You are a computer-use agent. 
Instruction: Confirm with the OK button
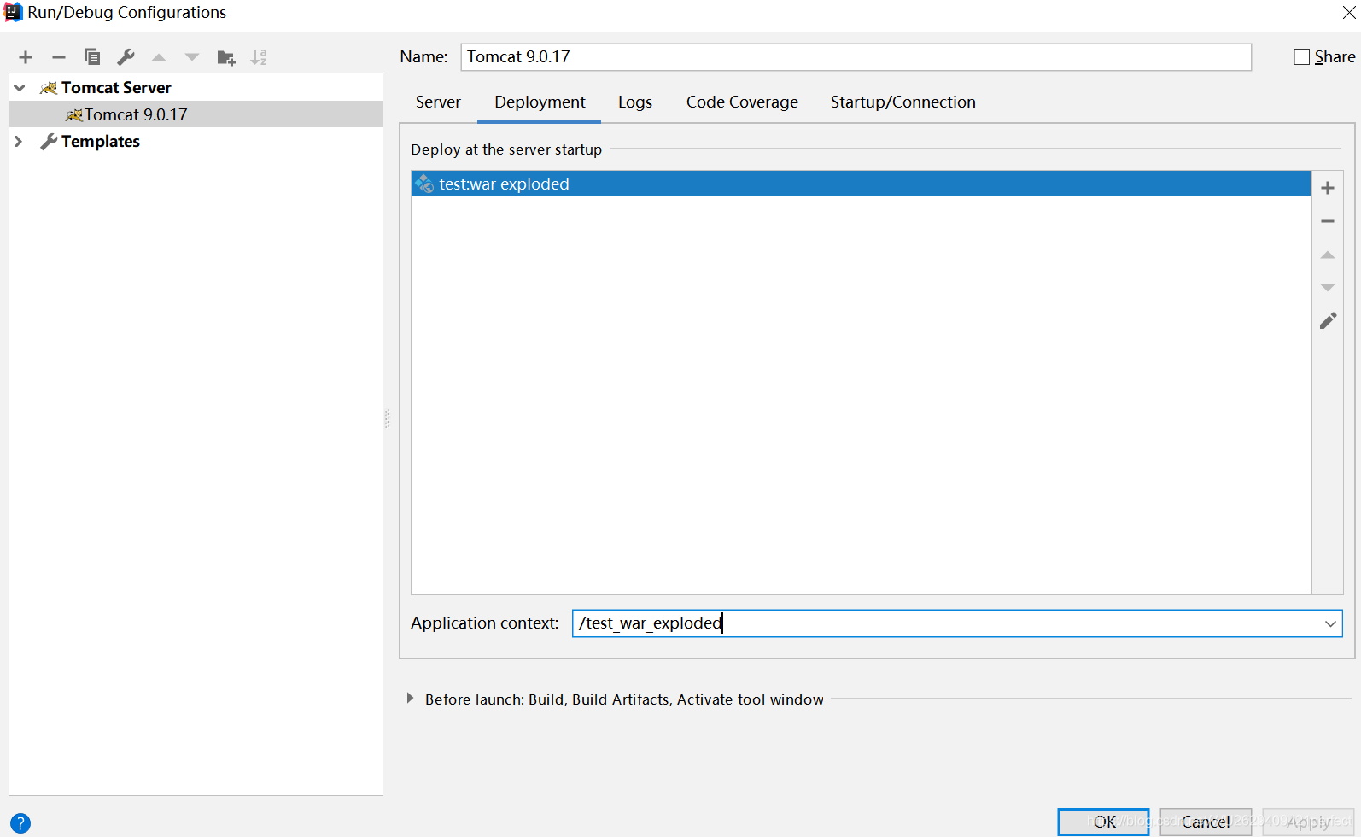(1103, 822)
